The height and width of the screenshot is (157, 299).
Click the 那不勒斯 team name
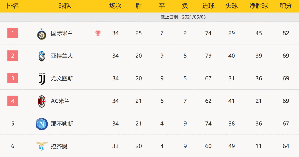(x=62, y=124)
